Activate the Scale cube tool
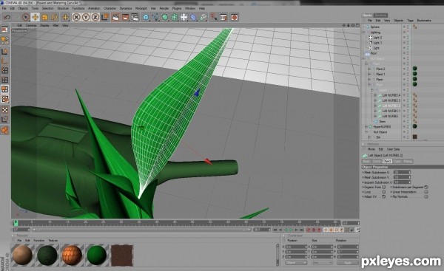Screen dimensions: 444x271 (44, 17)
